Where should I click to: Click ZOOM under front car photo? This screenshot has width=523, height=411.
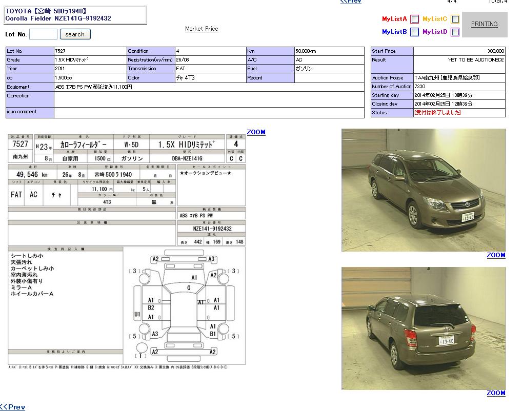coord(496,255)
